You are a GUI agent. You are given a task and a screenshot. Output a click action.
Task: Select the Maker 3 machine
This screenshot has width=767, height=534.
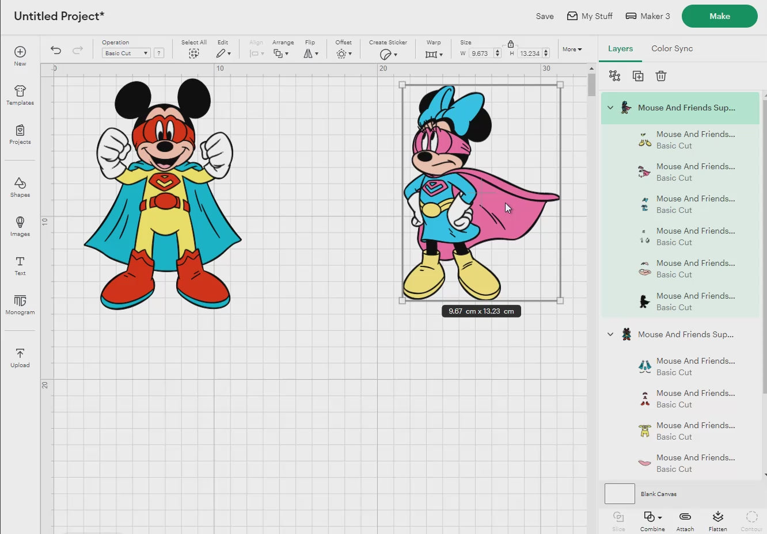tap(648, 16)
